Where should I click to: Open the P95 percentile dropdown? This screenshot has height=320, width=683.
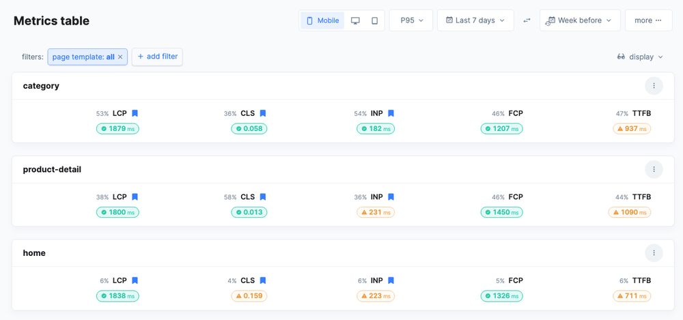[x=410, y=20]
